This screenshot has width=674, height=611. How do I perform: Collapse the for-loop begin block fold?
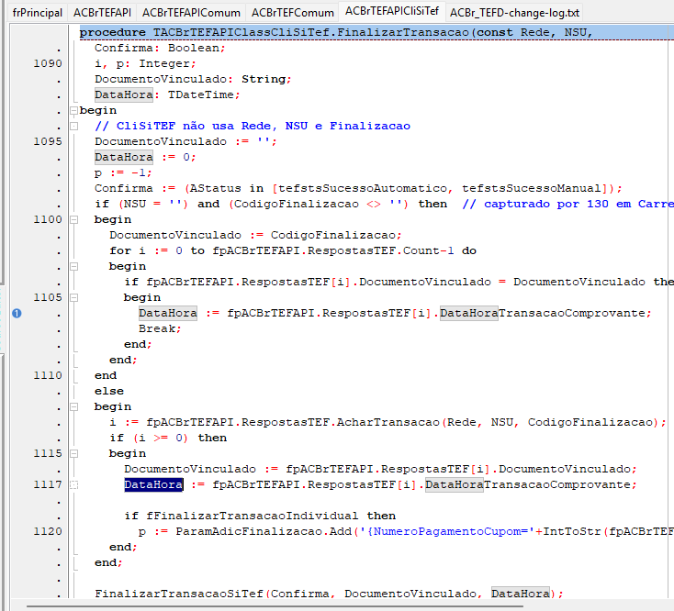coord(74,267)
